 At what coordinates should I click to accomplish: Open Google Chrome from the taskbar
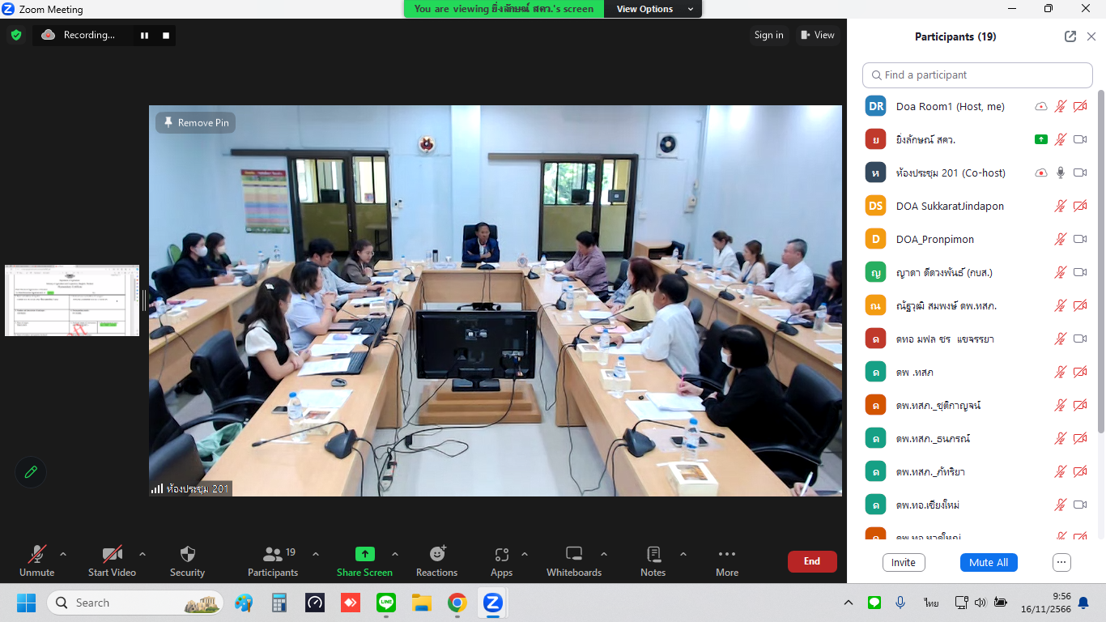457,603
